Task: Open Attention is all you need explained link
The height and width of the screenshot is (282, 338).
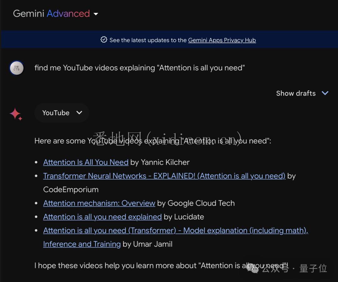Action: coord(102,217)
